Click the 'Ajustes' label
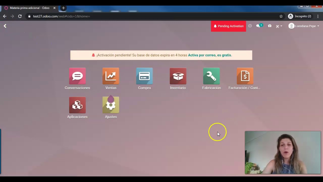Image resolution: width=323 pixels, height=182 pixels. 111,117
